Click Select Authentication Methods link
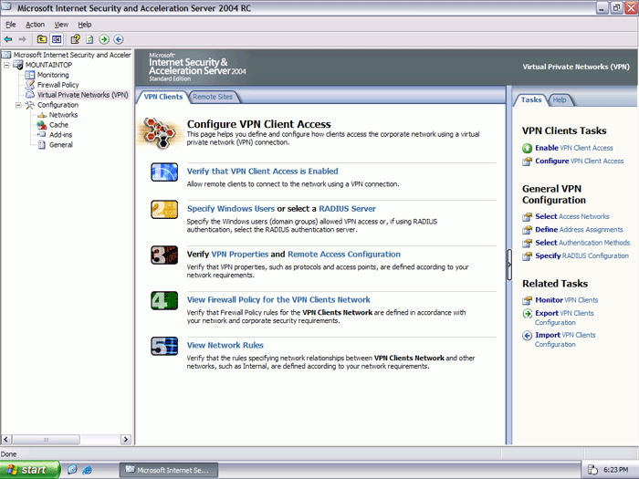Screen dimensions: 639x479 pyautogui.click(x=582, y=243)
